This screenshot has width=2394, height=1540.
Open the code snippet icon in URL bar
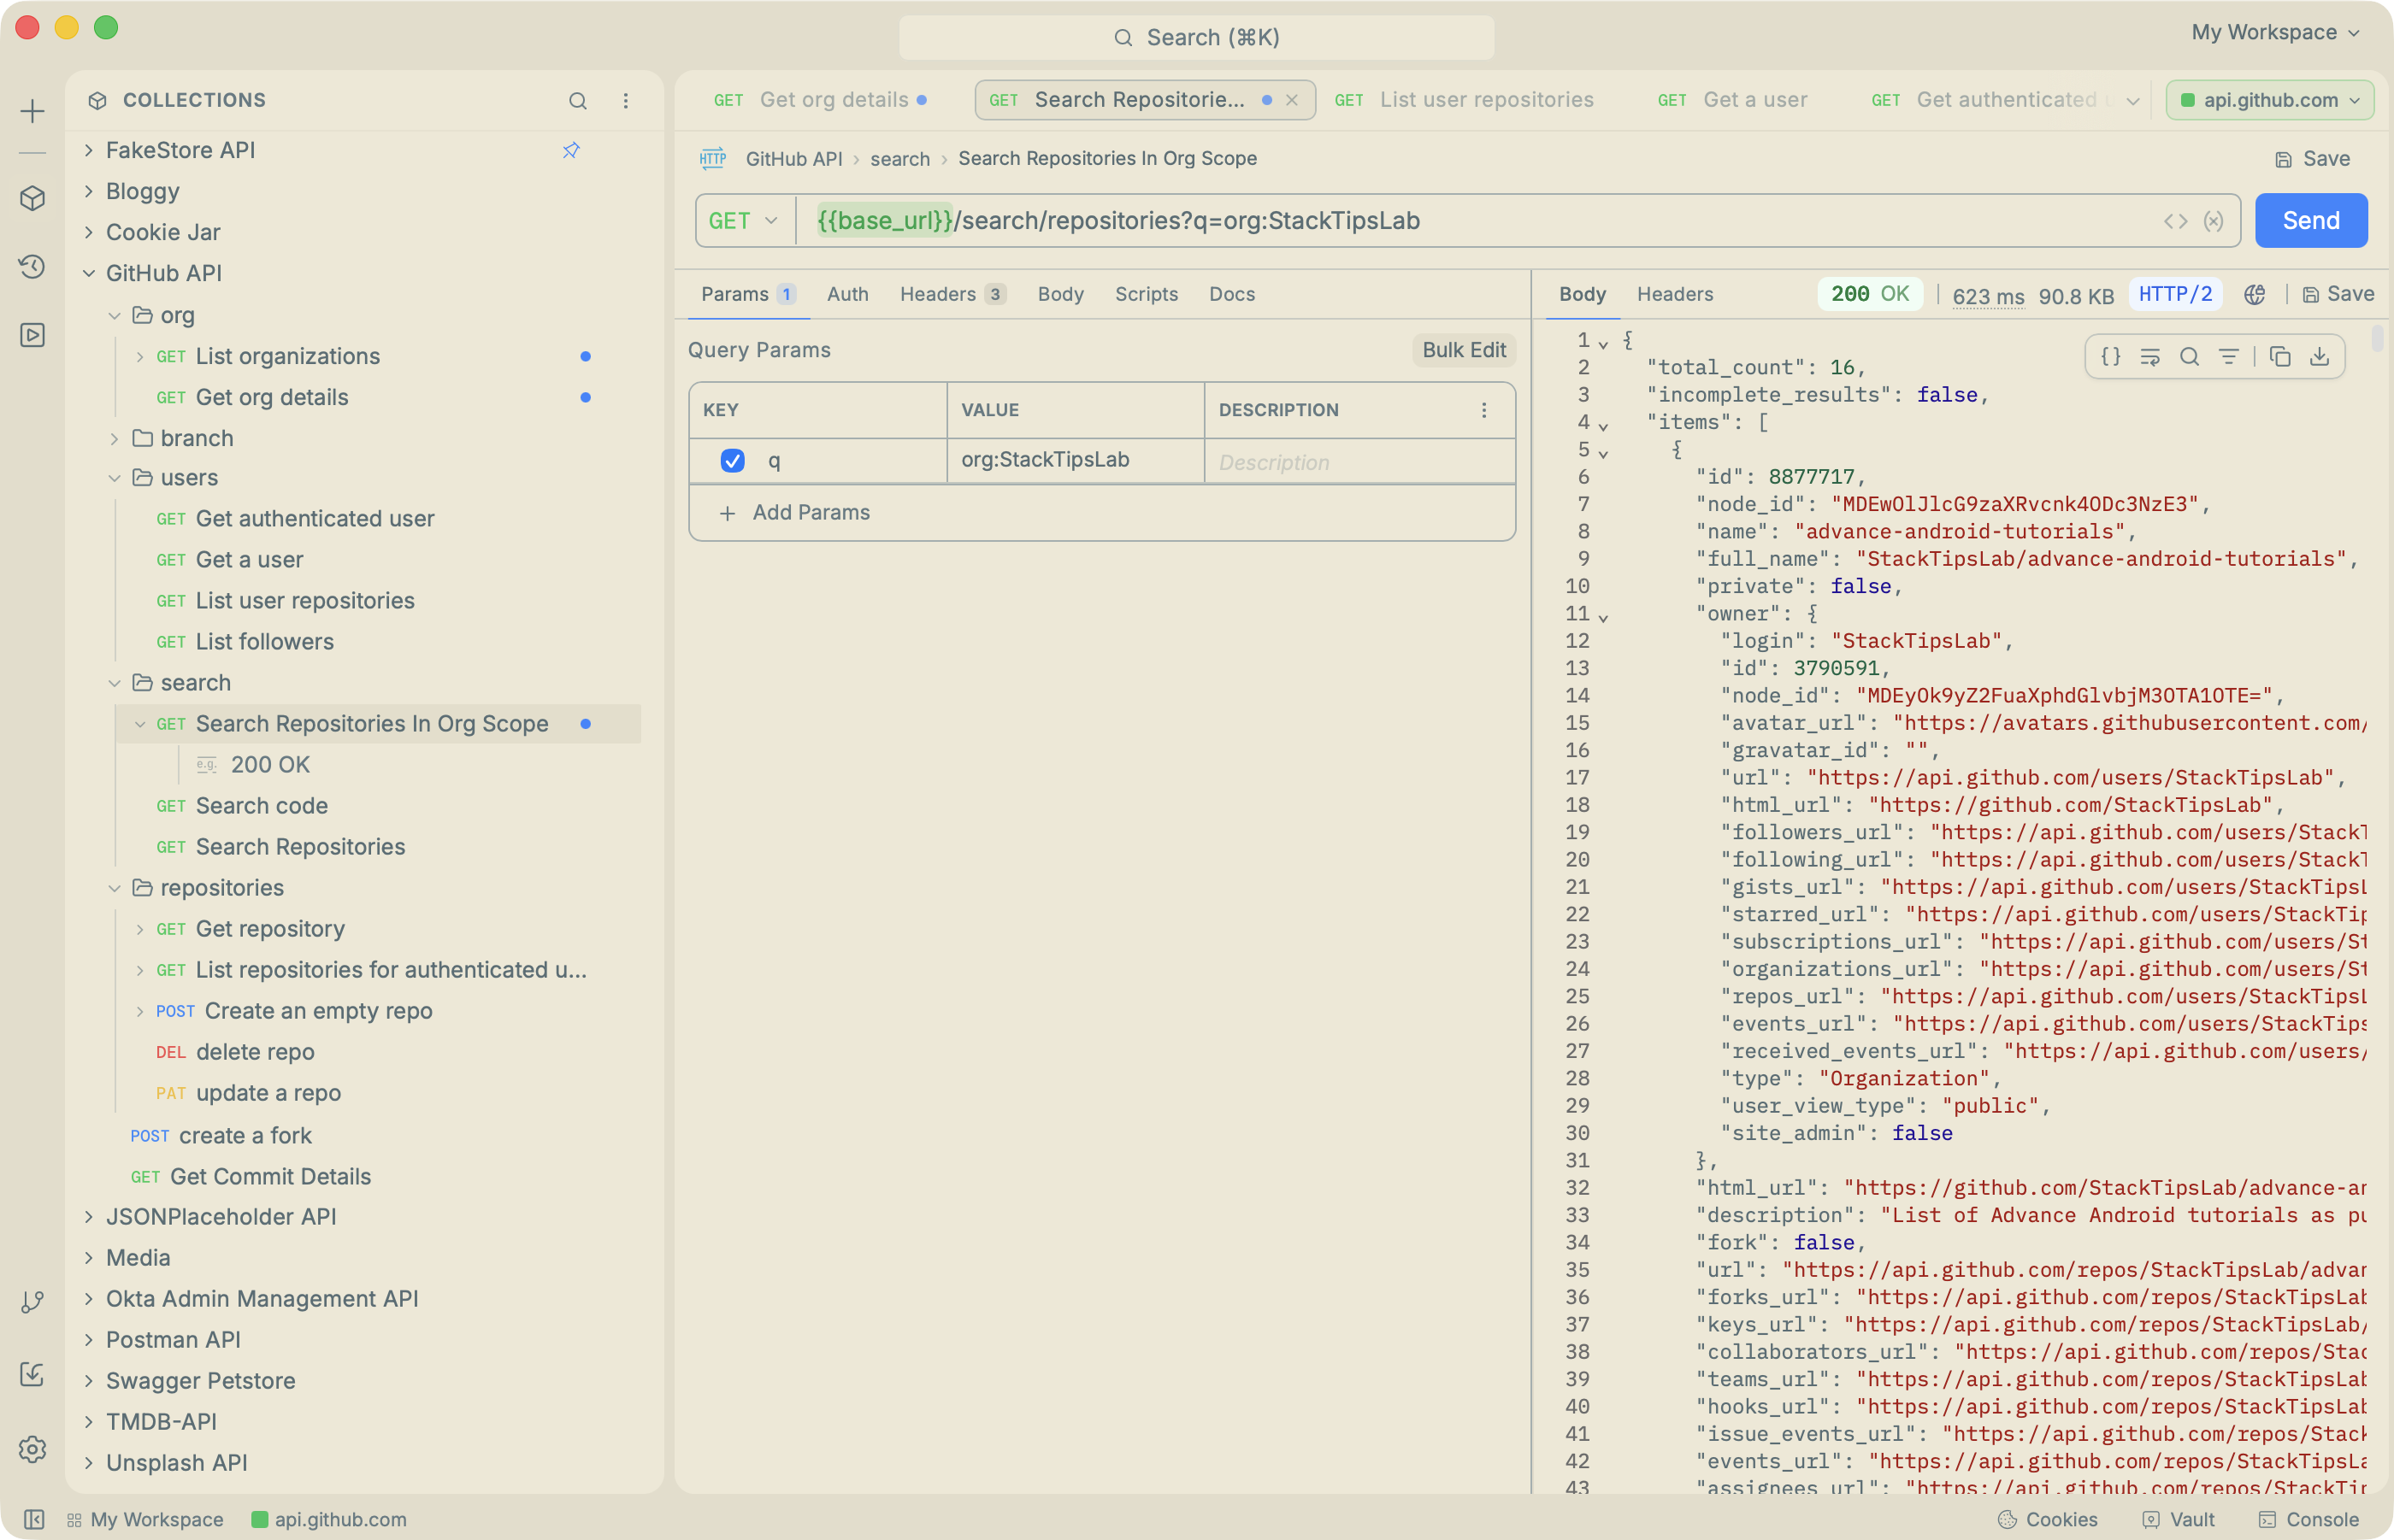[x=2175, y=221]
